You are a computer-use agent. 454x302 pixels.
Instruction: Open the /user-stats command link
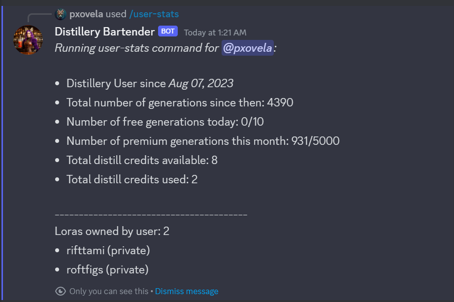point(155,14)
